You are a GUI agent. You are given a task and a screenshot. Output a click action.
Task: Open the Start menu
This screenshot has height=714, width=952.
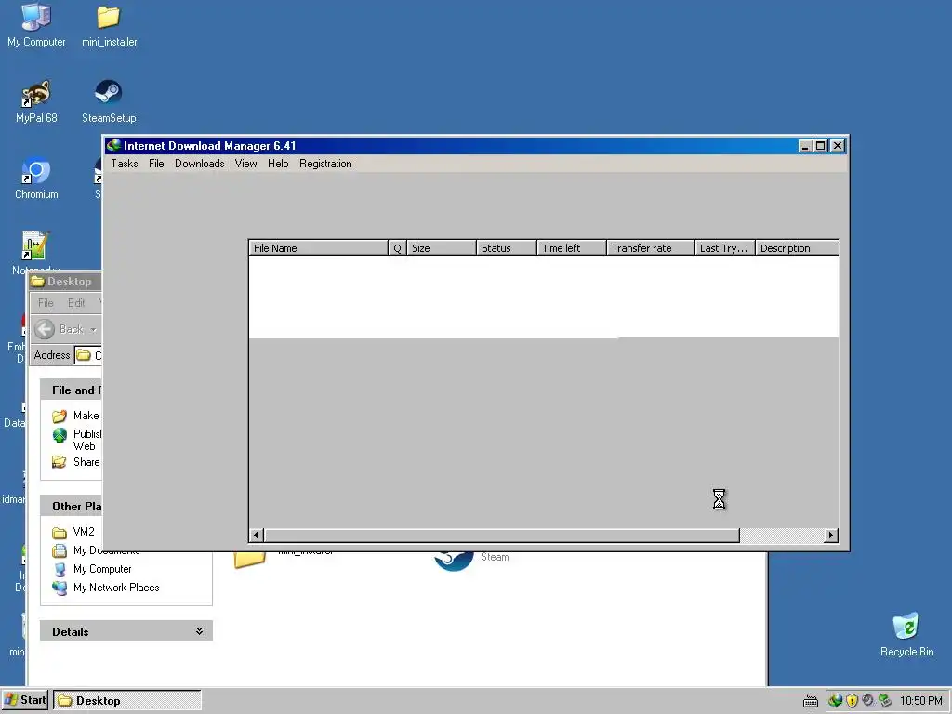[x=25, y=700]
